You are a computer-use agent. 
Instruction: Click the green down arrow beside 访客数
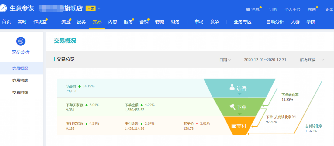pyautogui.click(x=79, y=86)
